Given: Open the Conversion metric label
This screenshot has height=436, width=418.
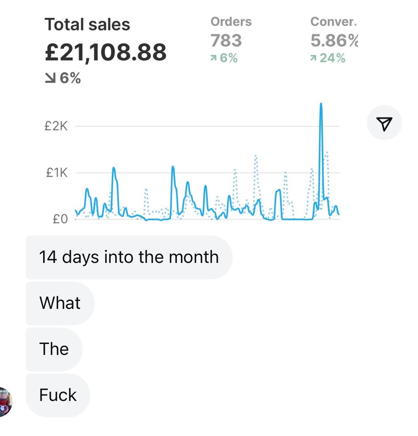Looking at the screenshot, I should 334,22.
